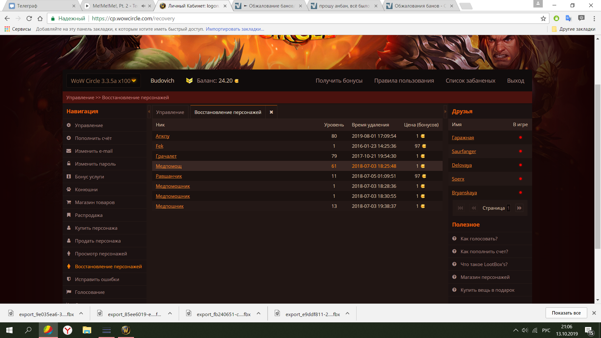Click next page arrow in friends pagination
This screenshot has height=338, width=601.
[x=519, y=208]
